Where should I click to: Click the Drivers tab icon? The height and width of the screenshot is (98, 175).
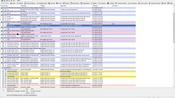[x=57, y=3]
